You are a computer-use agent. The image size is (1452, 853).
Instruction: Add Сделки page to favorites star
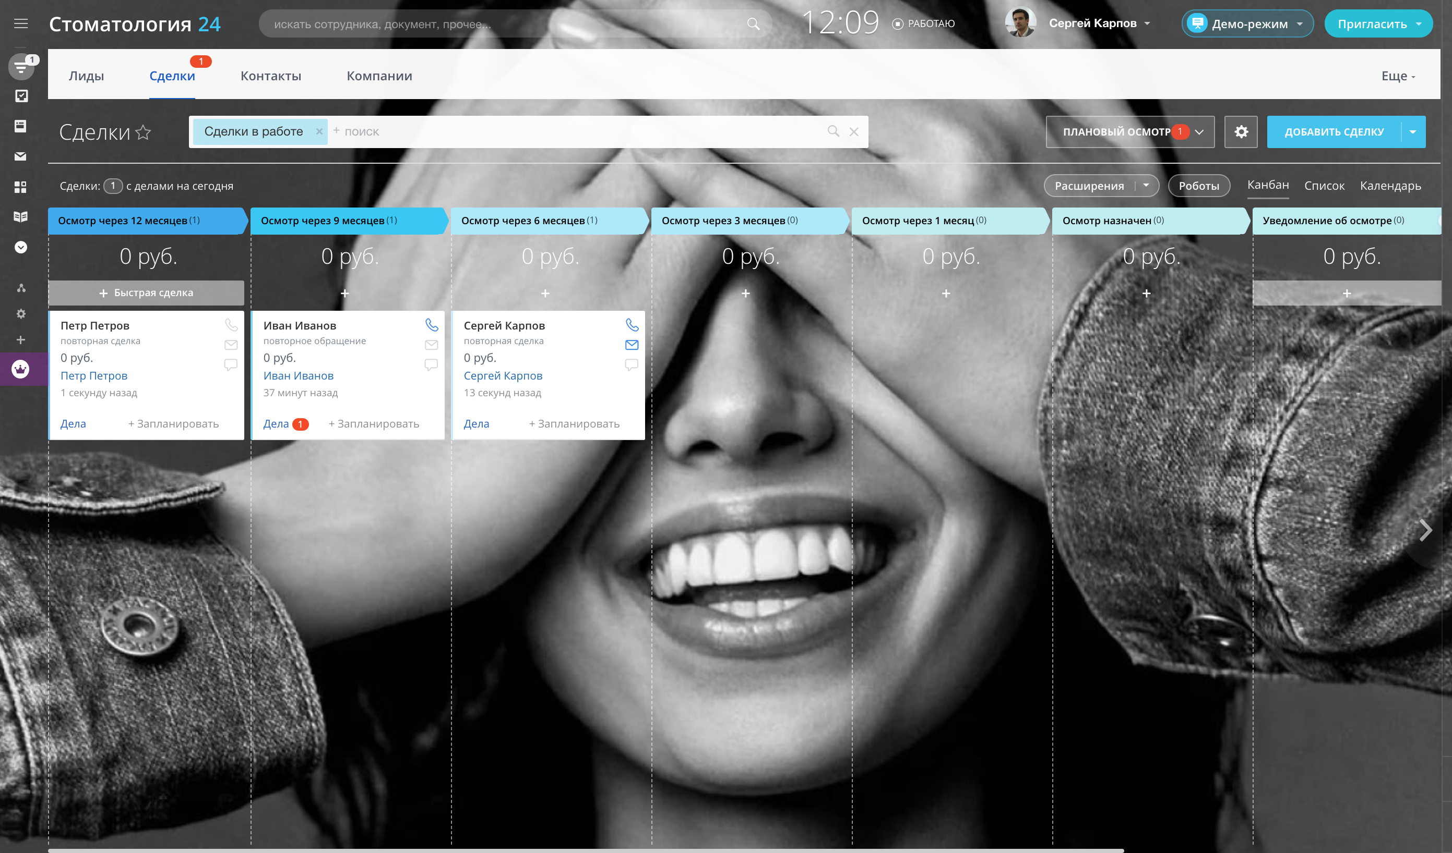[x=144, y=132]
